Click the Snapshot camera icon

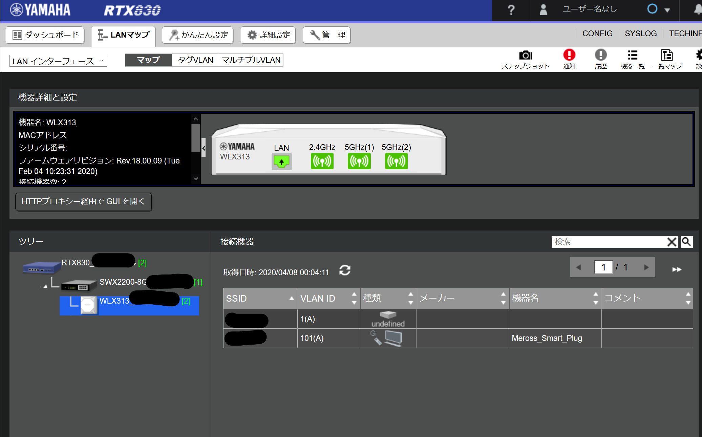(x=525, y=55)
